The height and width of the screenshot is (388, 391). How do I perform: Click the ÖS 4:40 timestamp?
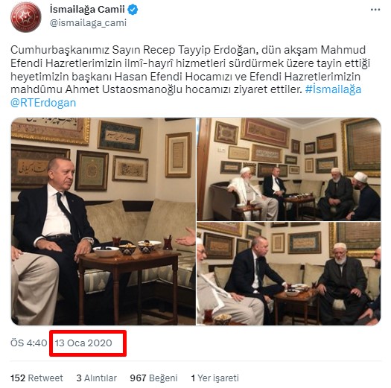coord(29,343)
